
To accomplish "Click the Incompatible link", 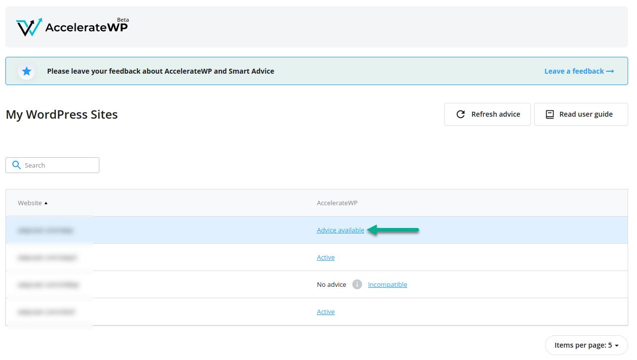I will coord(387,284).
